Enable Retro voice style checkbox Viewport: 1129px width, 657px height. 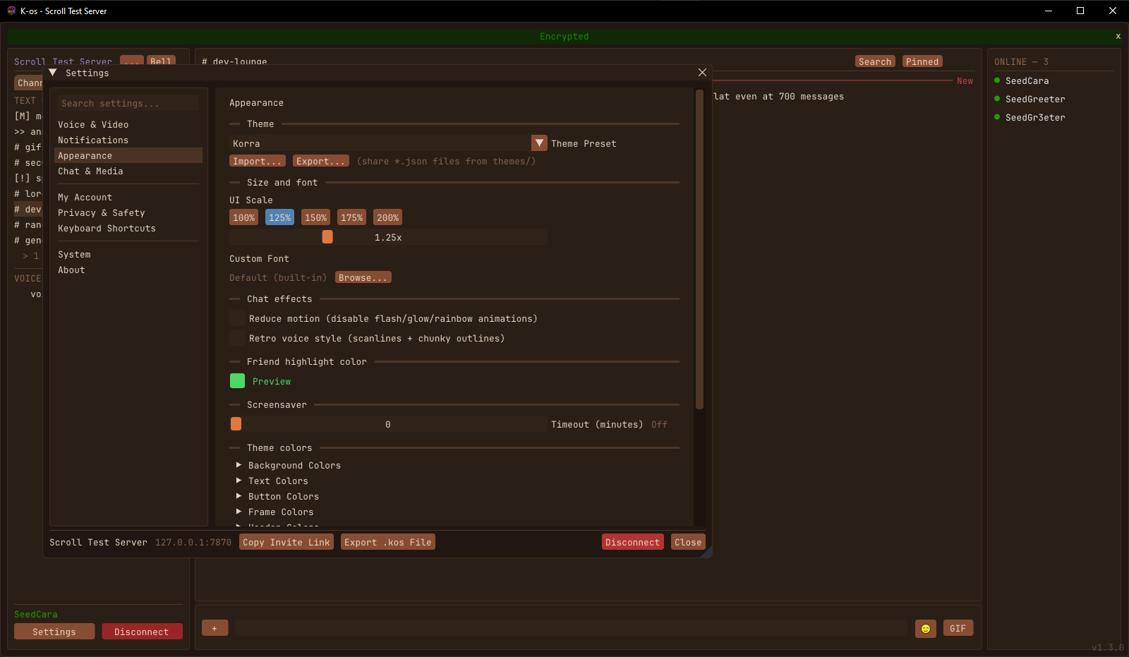[237, 338]
